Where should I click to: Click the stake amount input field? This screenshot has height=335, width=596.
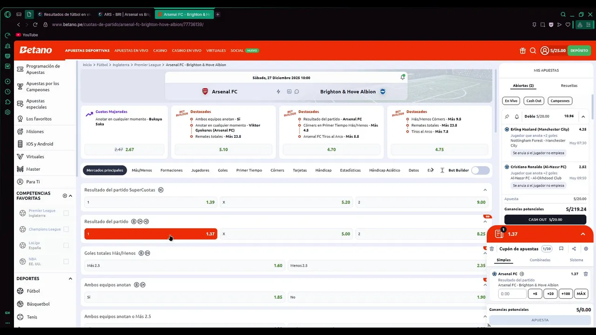[512, 294]
